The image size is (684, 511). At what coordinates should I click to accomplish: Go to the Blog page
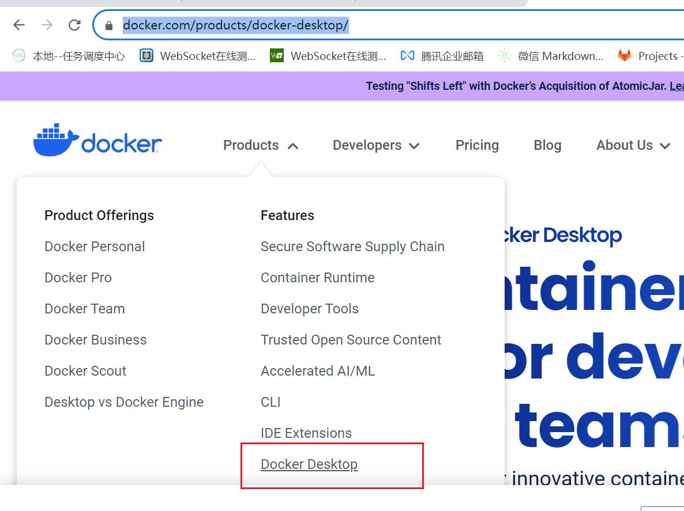tap(547, 145)
